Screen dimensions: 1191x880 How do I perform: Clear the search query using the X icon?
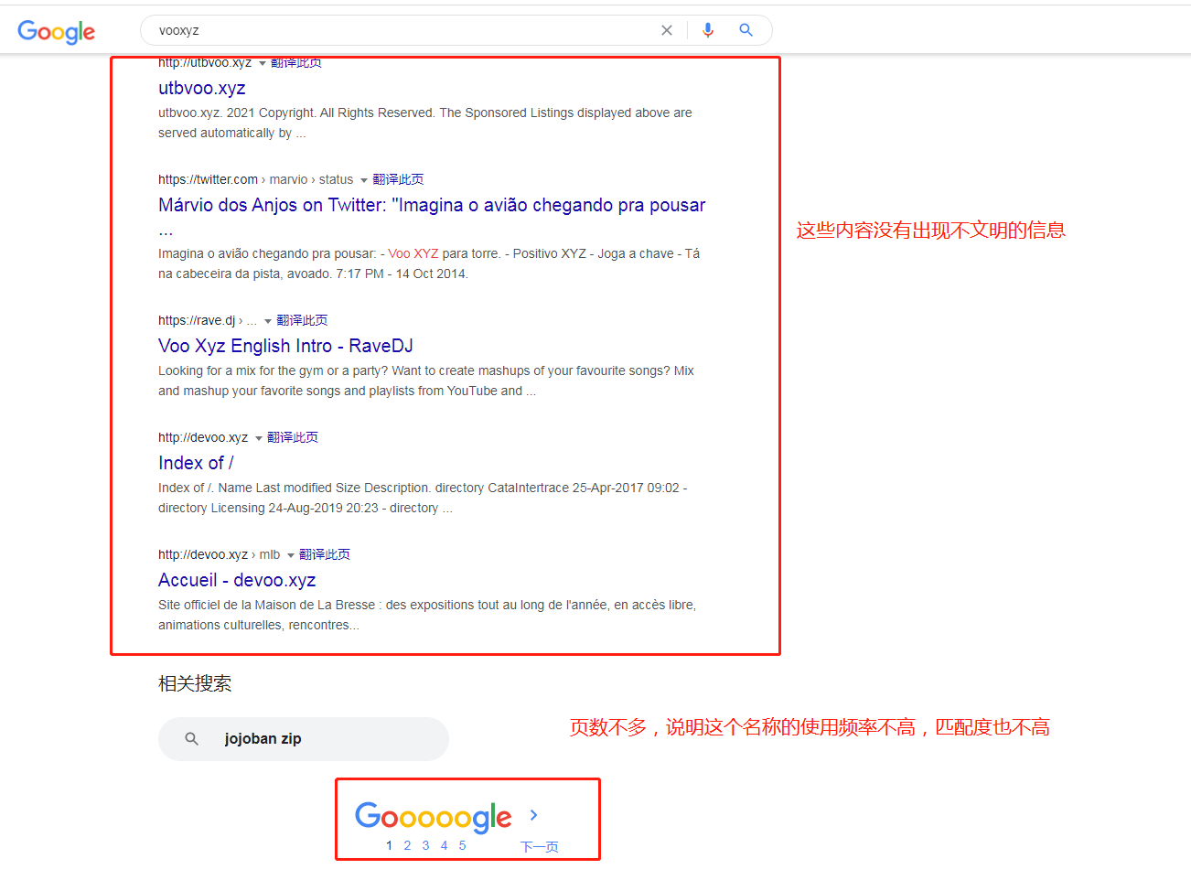click(667, 29)
